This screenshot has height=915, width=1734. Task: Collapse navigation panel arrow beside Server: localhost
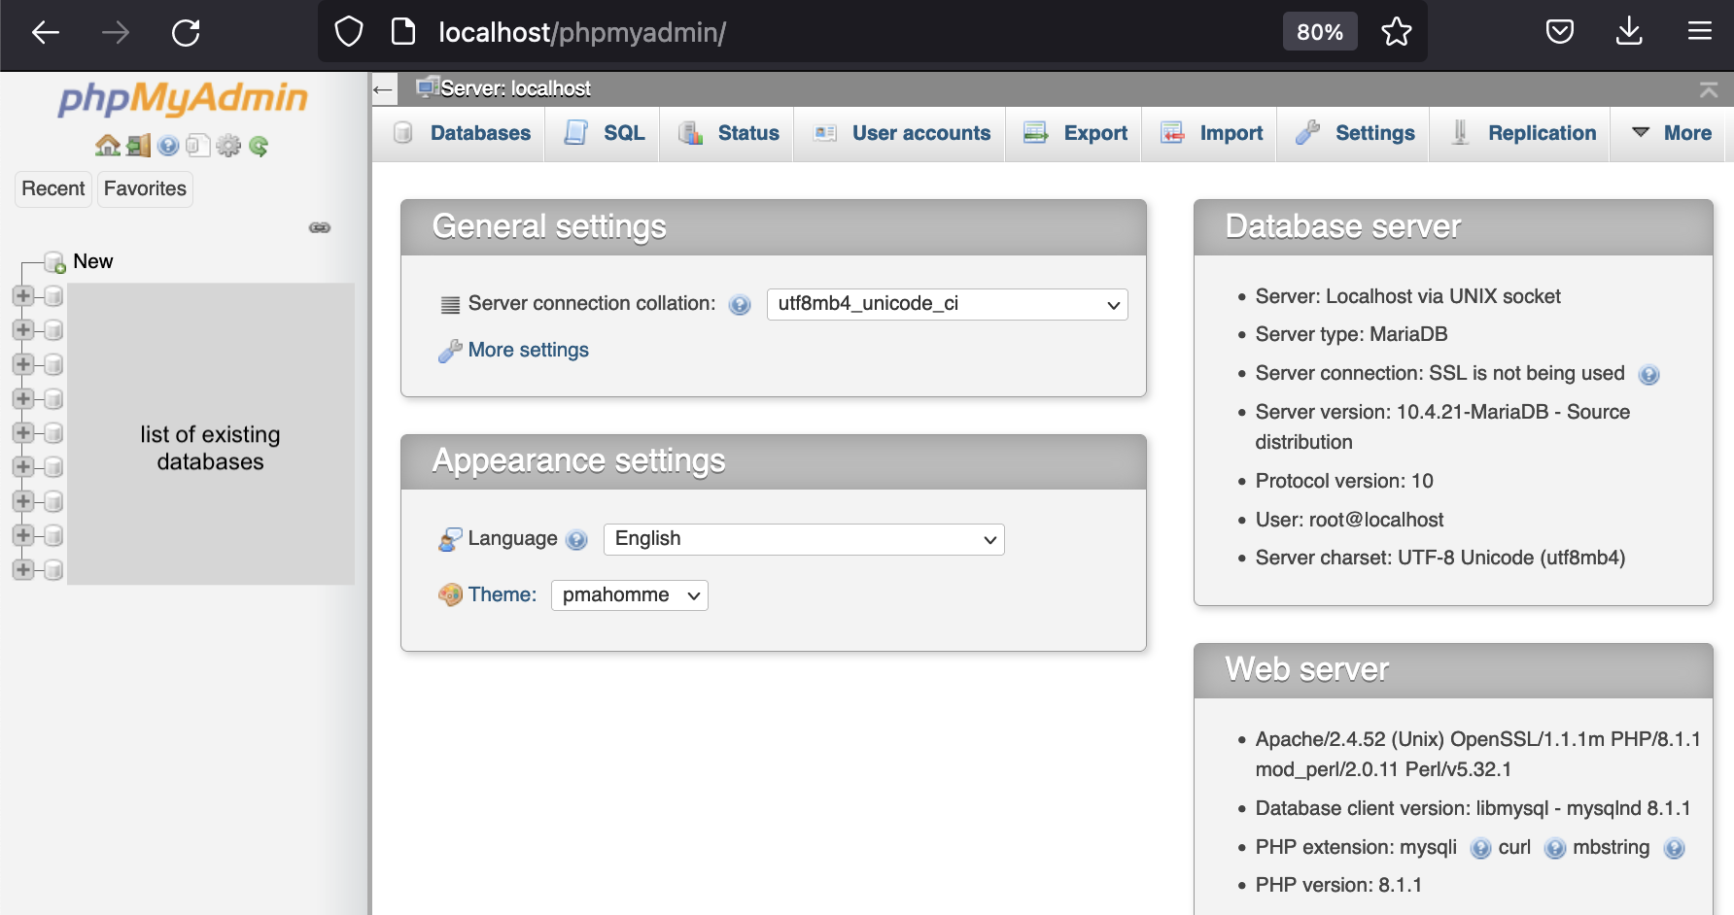point(383,90)
